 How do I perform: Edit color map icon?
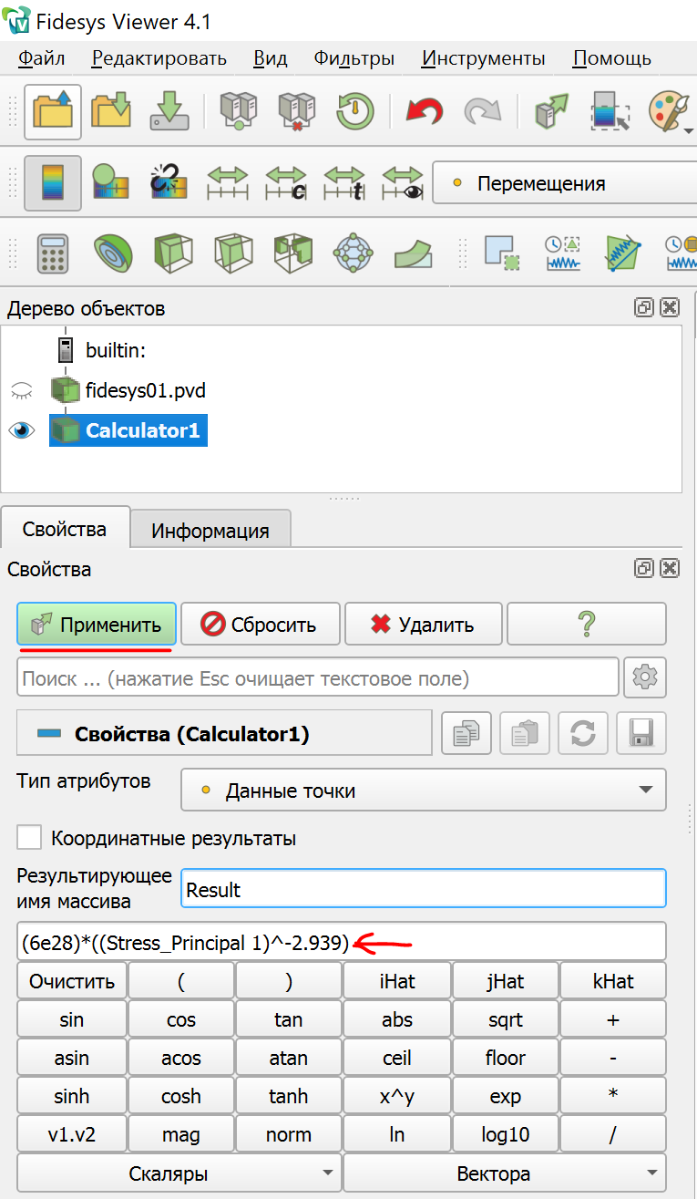coord(112,182)
